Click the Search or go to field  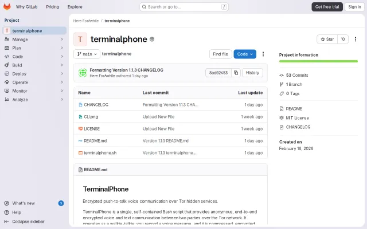point(184,7)
